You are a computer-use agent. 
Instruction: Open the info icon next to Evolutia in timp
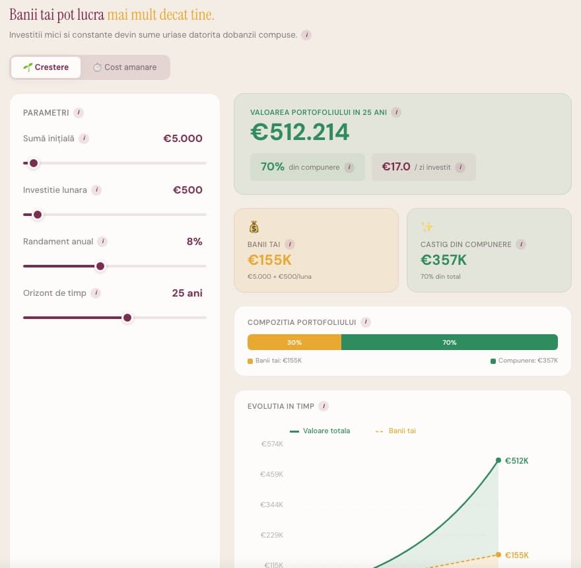pyautogui.click(x=324, y=406)
